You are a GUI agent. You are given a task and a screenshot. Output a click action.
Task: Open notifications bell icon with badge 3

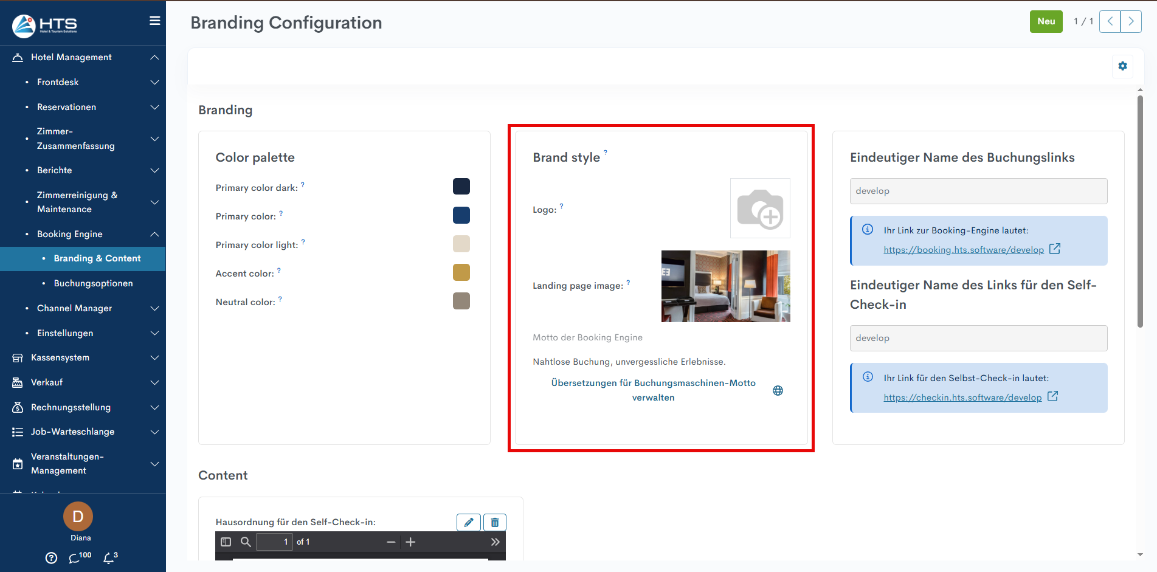coord(109,558)
